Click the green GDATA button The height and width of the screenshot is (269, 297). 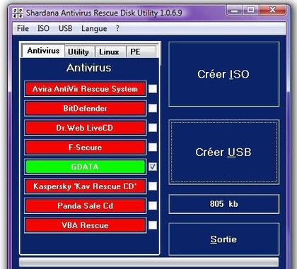85,167
